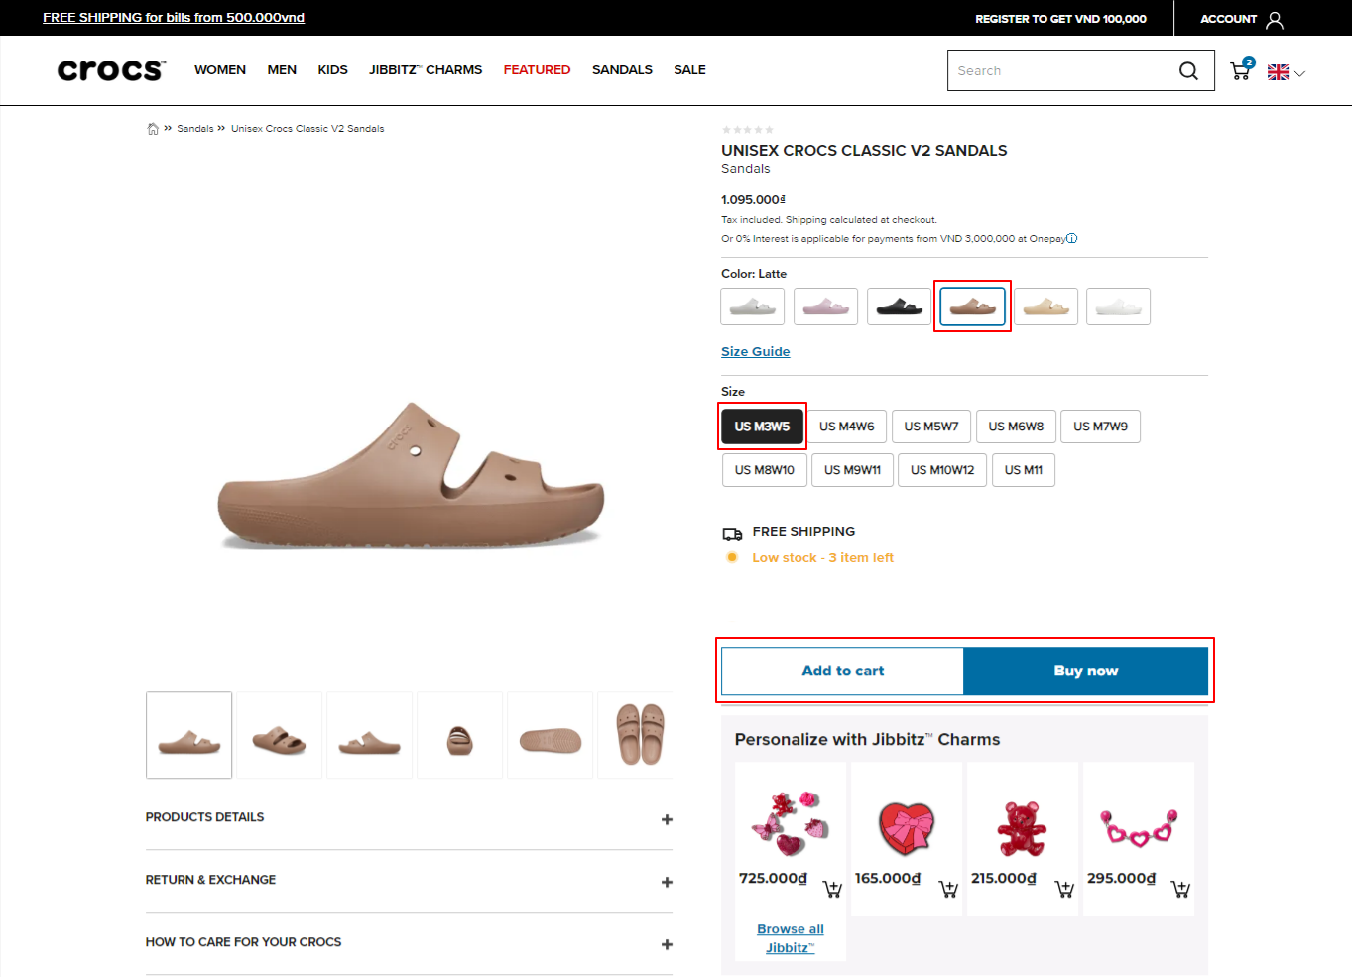The width and height of the screenshot is (1352, 977).
Task: Click the Crocs logo
Action: [111, 70]
